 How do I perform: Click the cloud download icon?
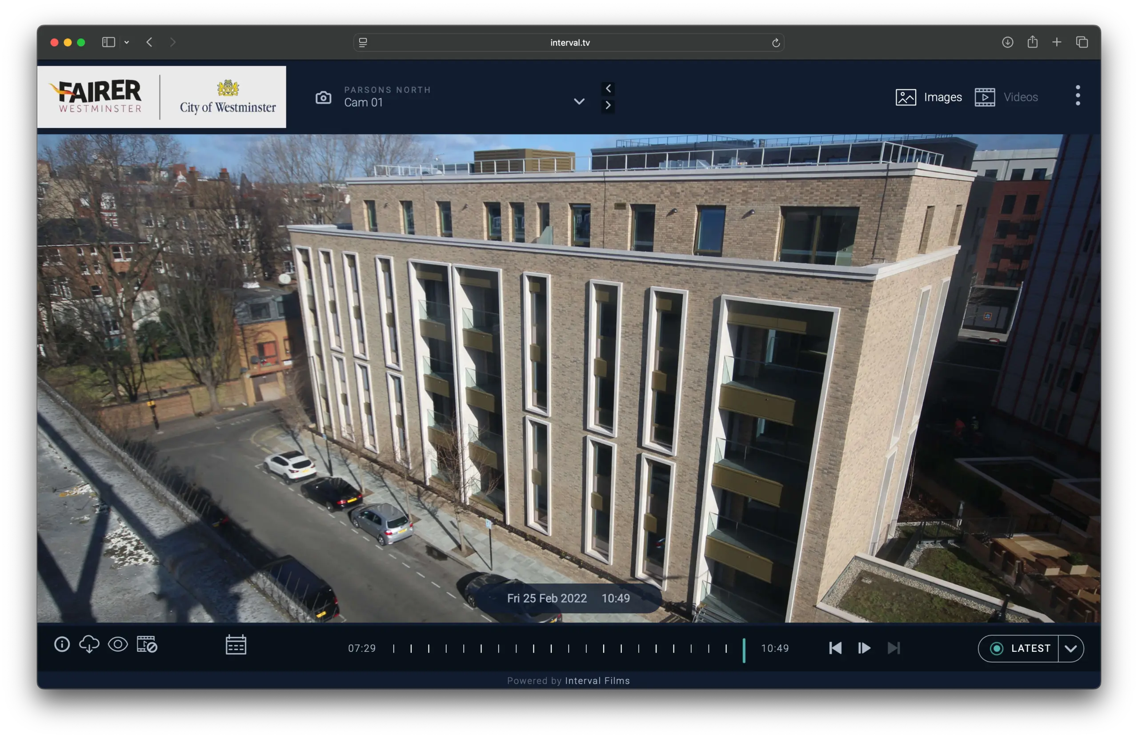[89, 644]
